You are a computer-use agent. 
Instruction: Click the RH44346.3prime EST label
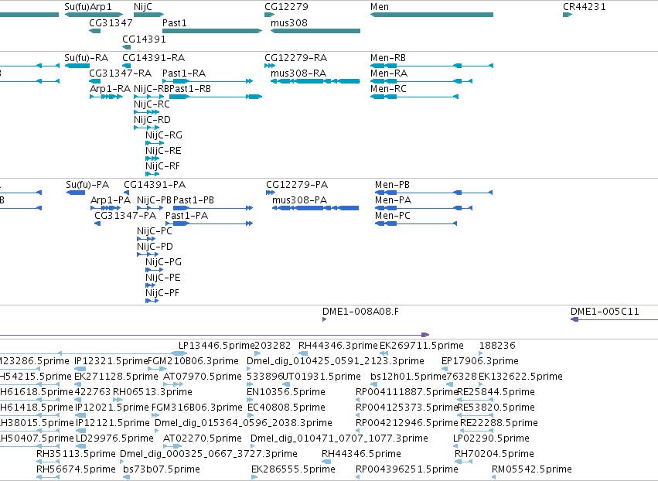click(x=338, y=346)
